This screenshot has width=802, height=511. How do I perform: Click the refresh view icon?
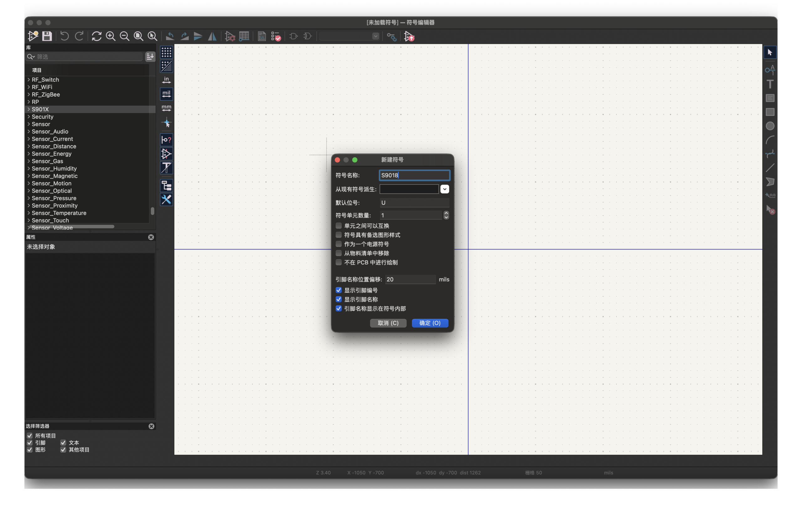coord(96,36)
